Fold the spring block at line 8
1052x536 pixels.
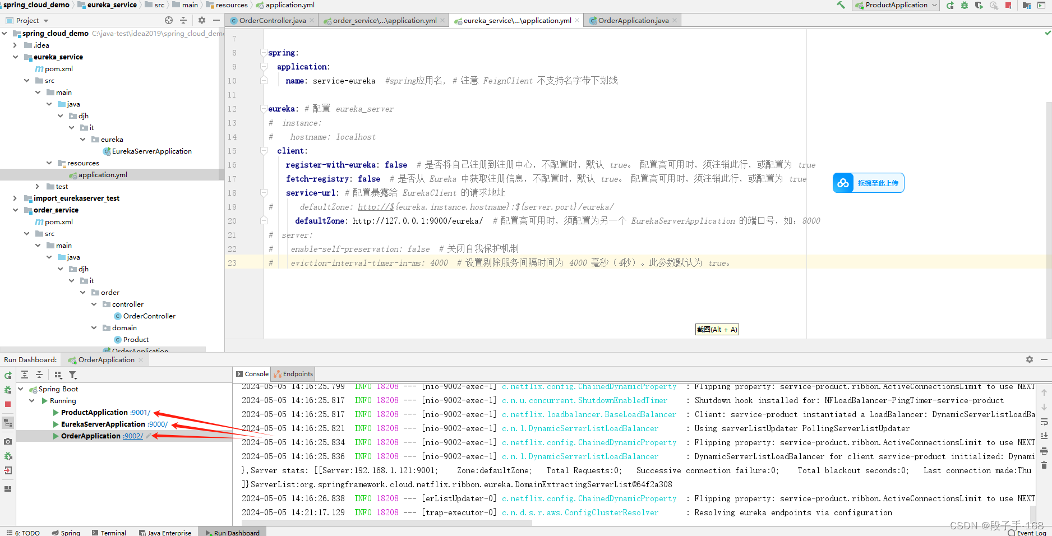pyautogui.click(x=264, y=53)
